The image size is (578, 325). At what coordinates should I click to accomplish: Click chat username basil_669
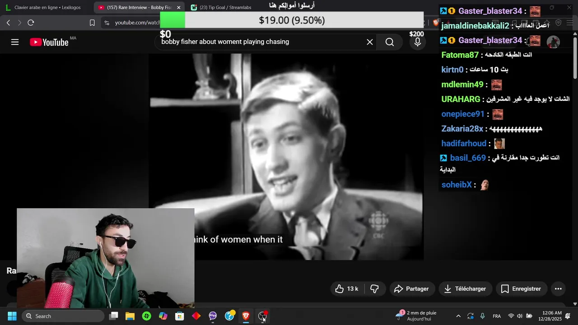[468, 158]
